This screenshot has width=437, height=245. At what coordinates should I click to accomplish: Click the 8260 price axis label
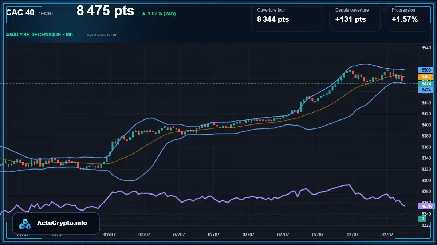coord(426,203)
